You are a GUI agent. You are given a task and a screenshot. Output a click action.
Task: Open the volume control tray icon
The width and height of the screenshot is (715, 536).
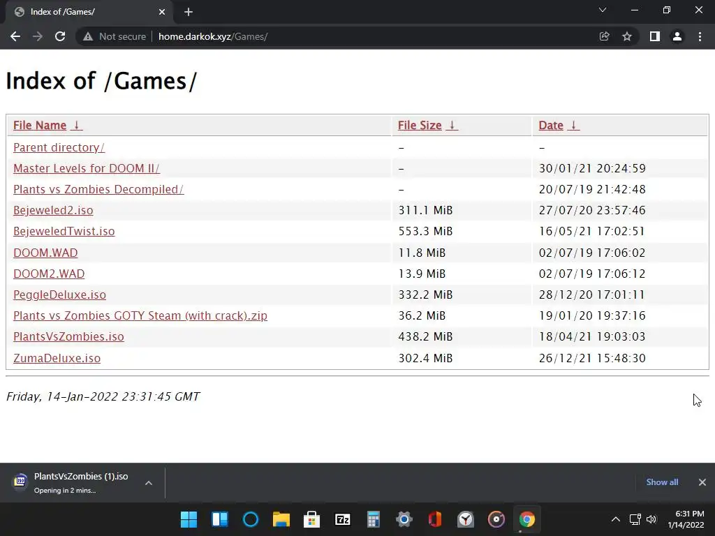651,519
